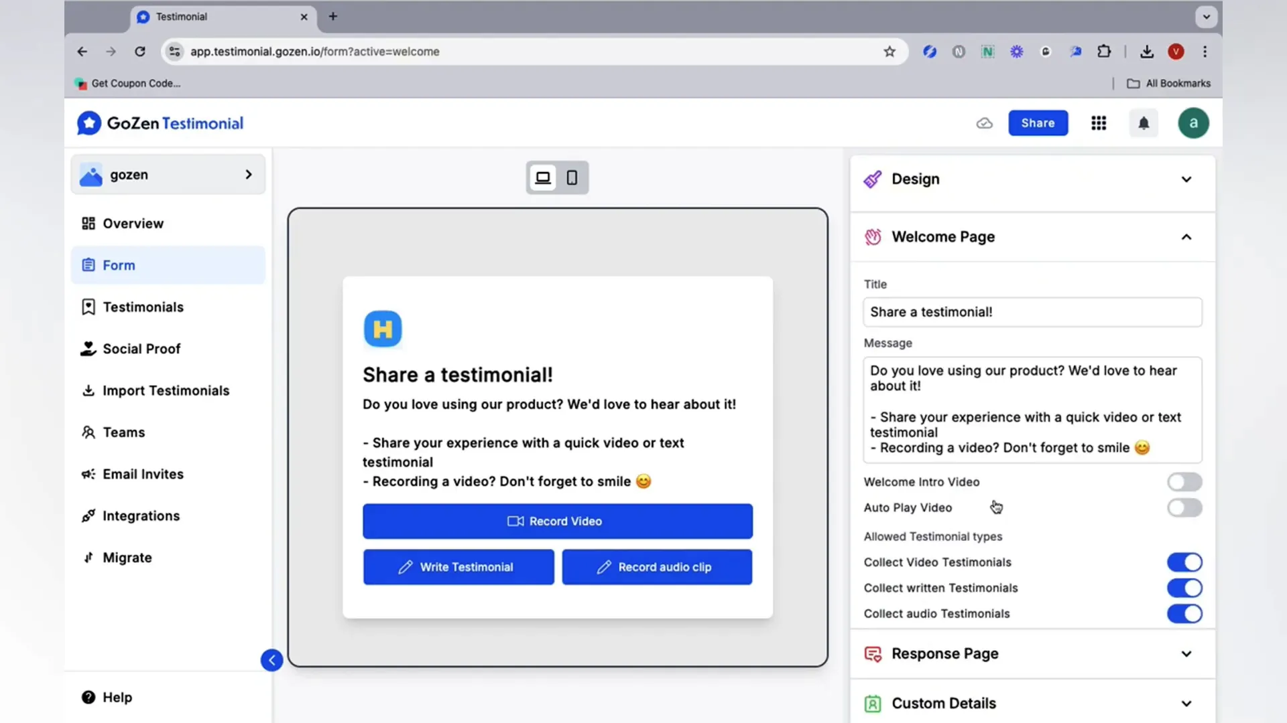
Task: Open Migrate in sidebar
Action: point(168,558)
